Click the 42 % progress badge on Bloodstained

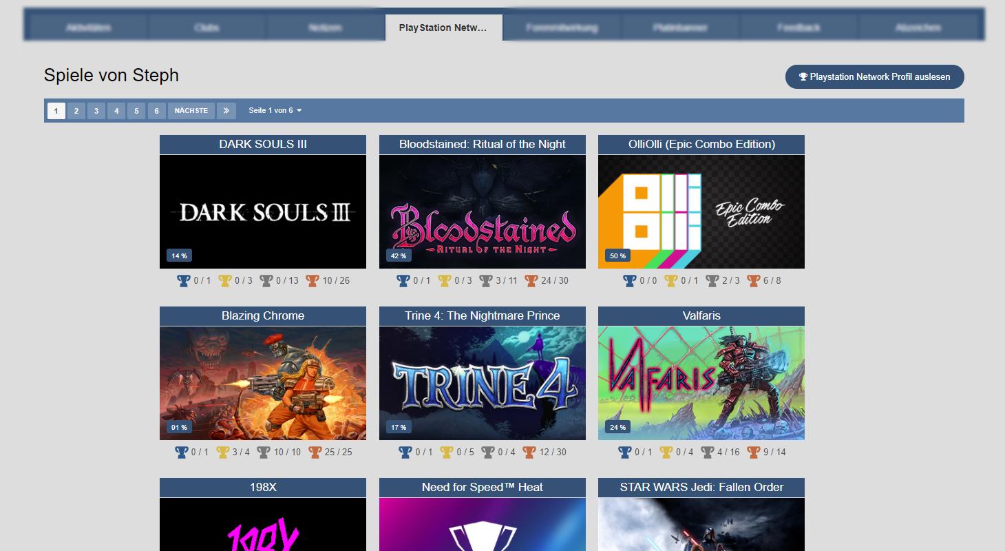(399, 256)
